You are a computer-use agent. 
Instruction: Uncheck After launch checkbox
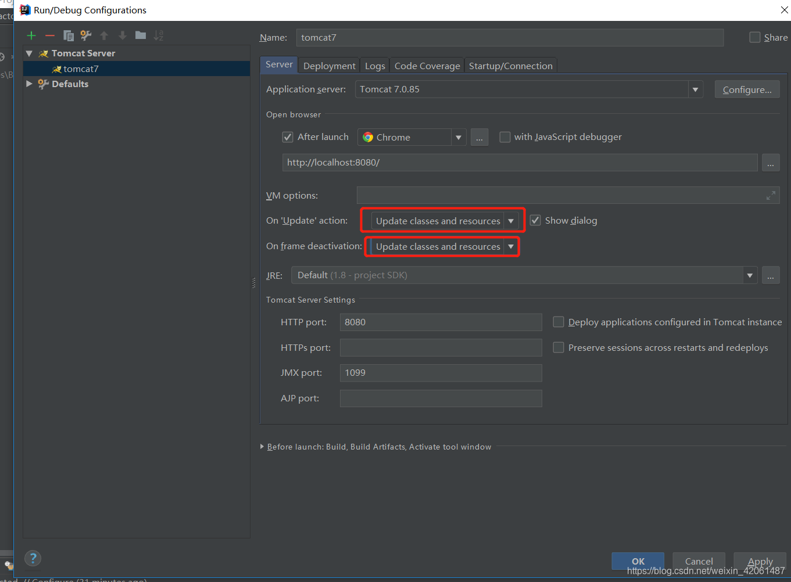[288, 137]
